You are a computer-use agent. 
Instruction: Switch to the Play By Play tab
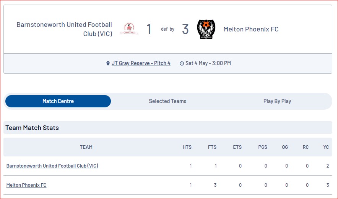tap(277, 101)
